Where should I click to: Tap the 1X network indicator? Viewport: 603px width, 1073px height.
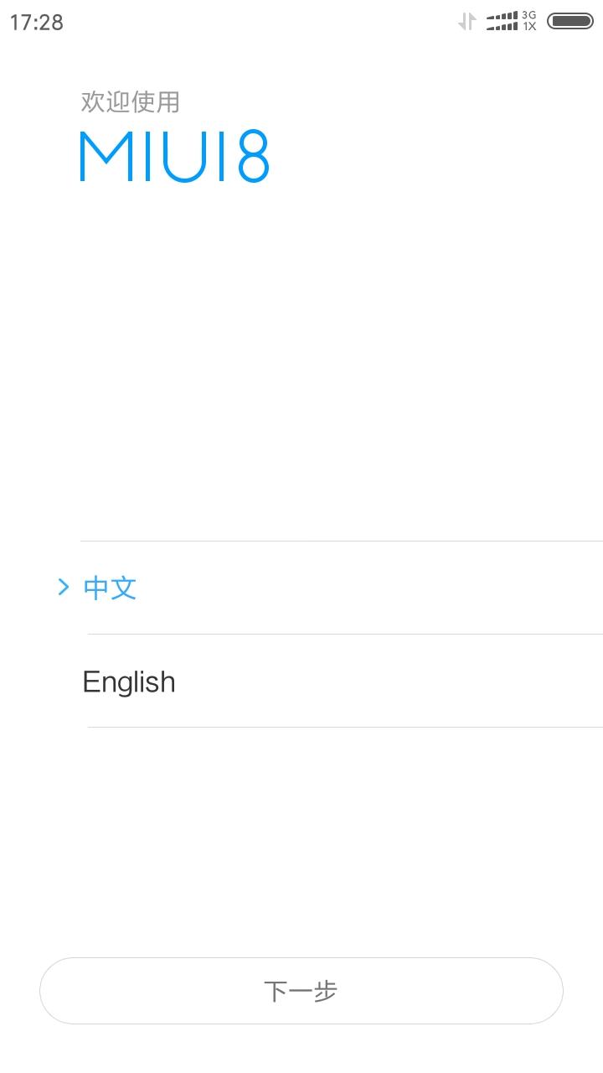click(x=529, y=27)
